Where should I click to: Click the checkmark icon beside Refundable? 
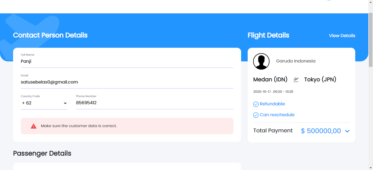(x=256, y=104)
